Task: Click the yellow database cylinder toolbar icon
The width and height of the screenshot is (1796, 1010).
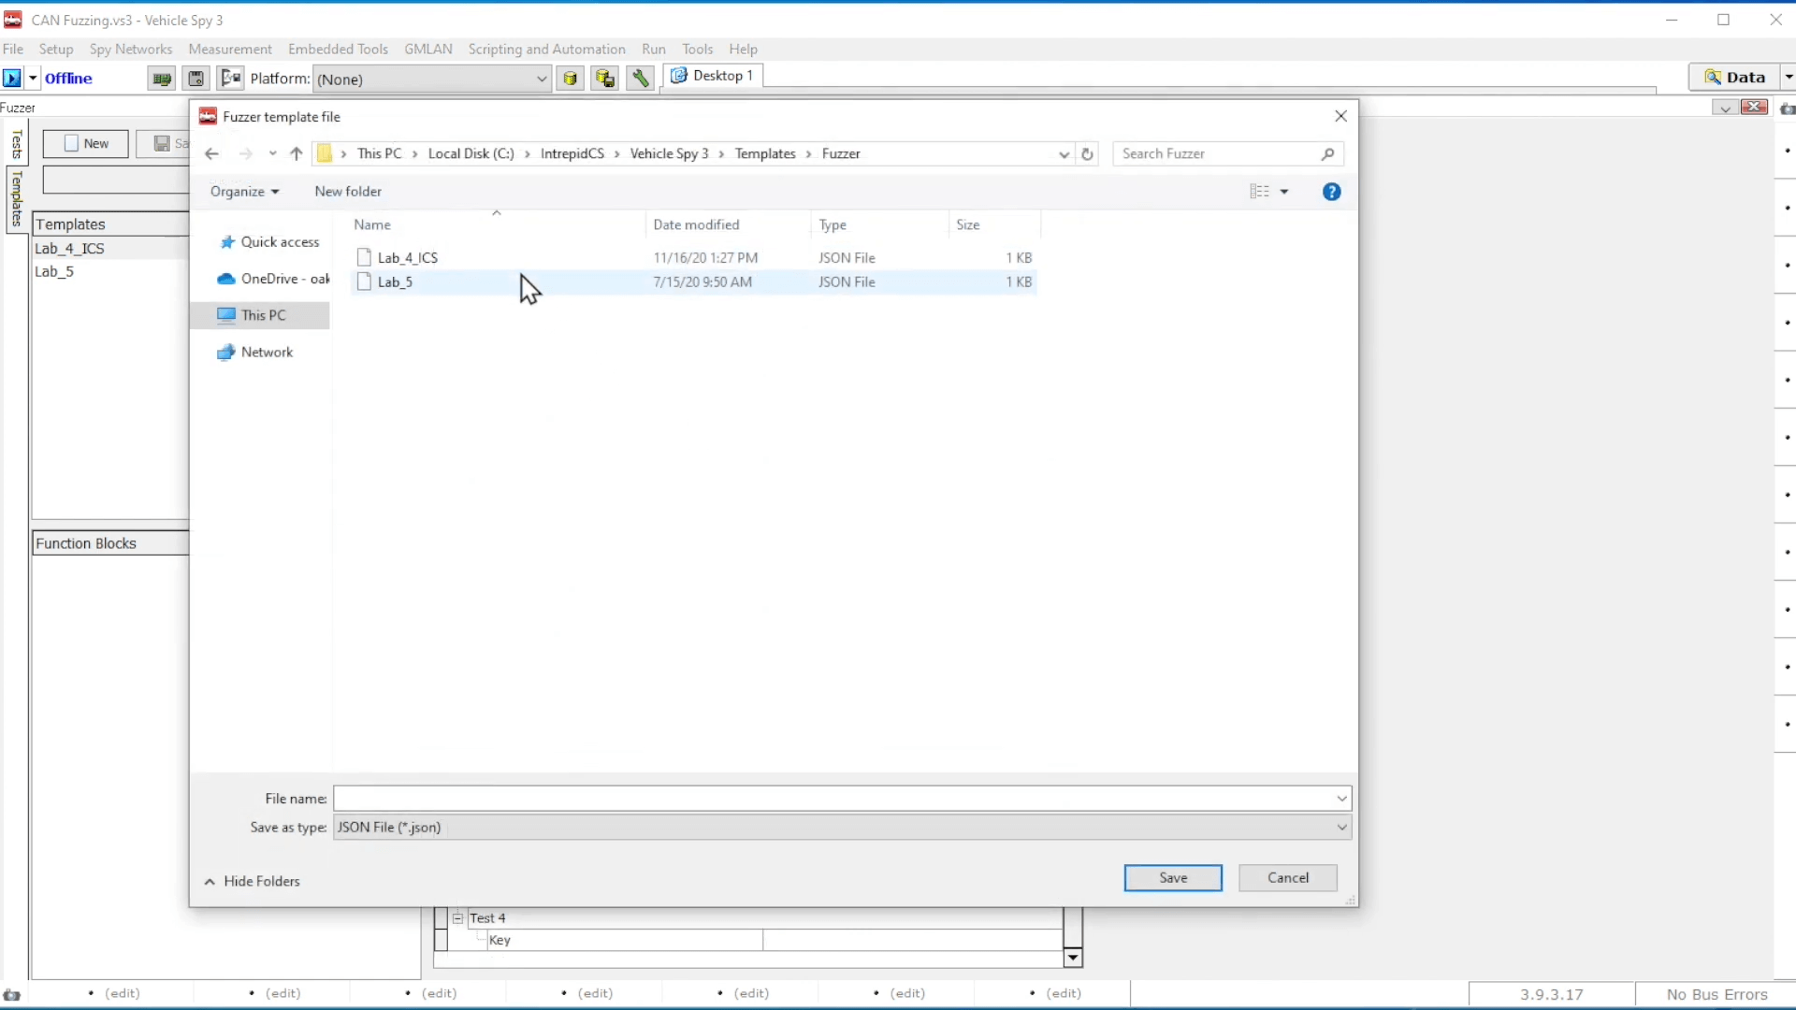Action: (570, 79)
